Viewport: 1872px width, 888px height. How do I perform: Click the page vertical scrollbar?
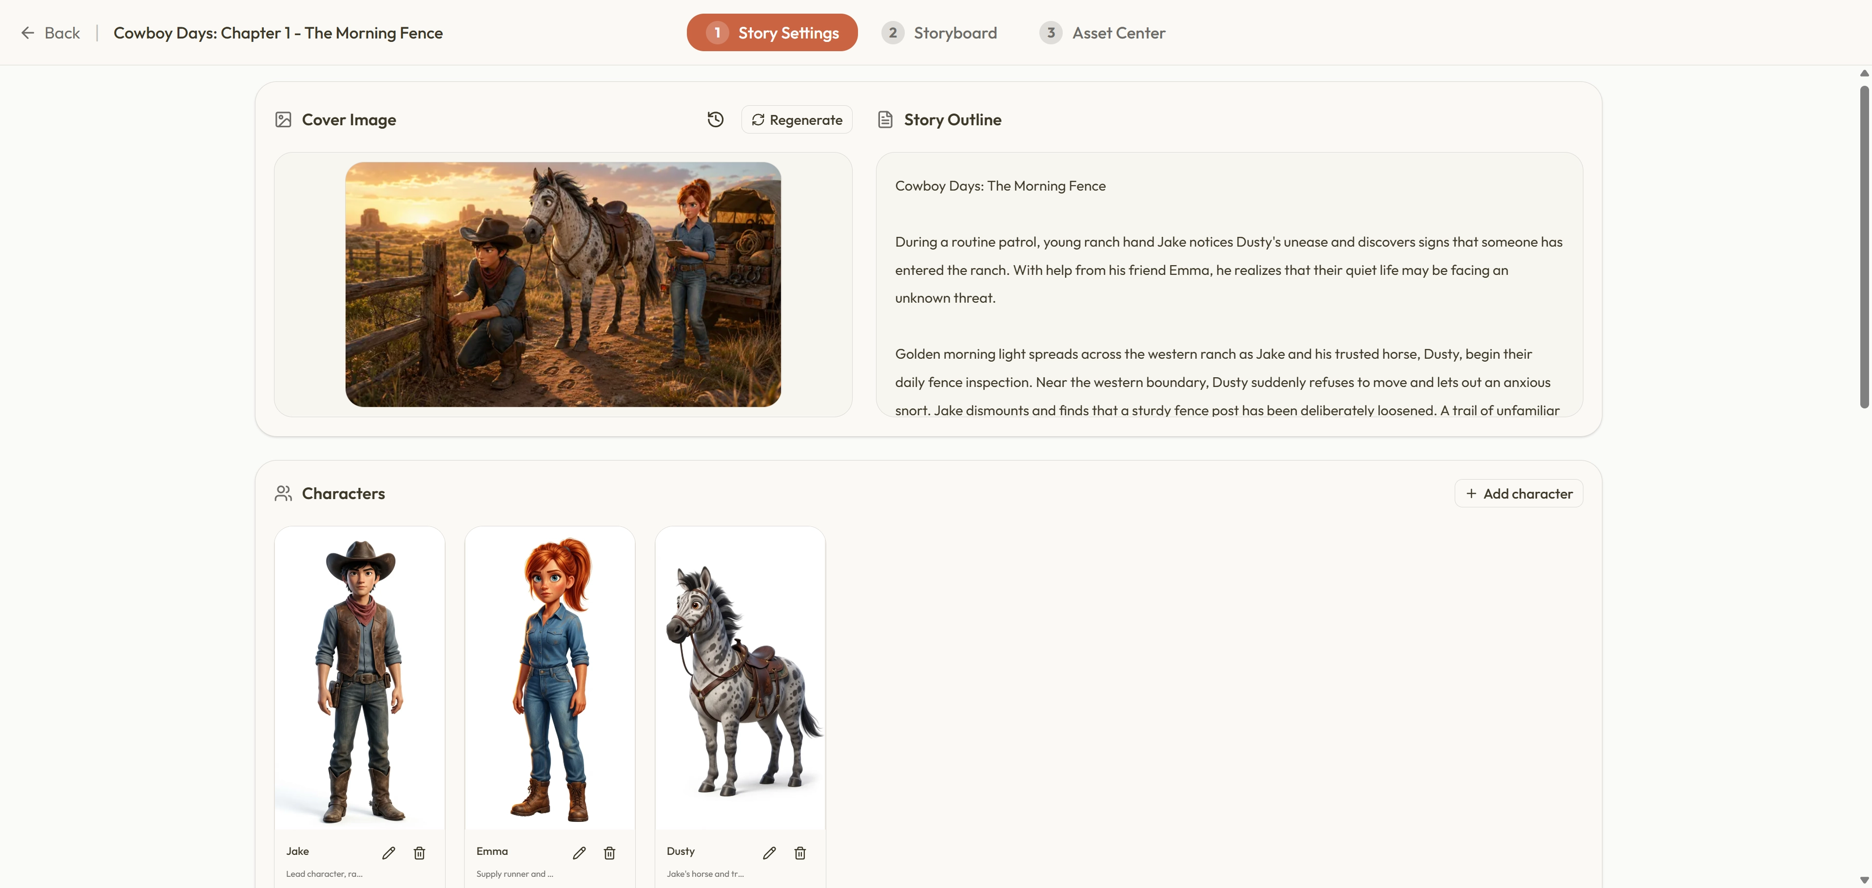click(x=1864, y=247)
